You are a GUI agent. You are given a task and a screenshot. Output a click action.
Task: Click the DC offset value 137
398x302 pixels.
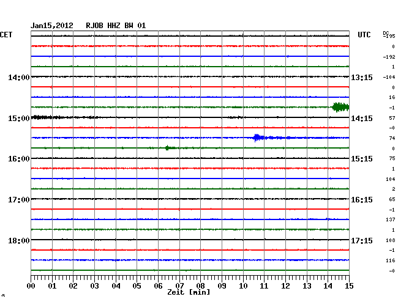[x=391, y=219]
